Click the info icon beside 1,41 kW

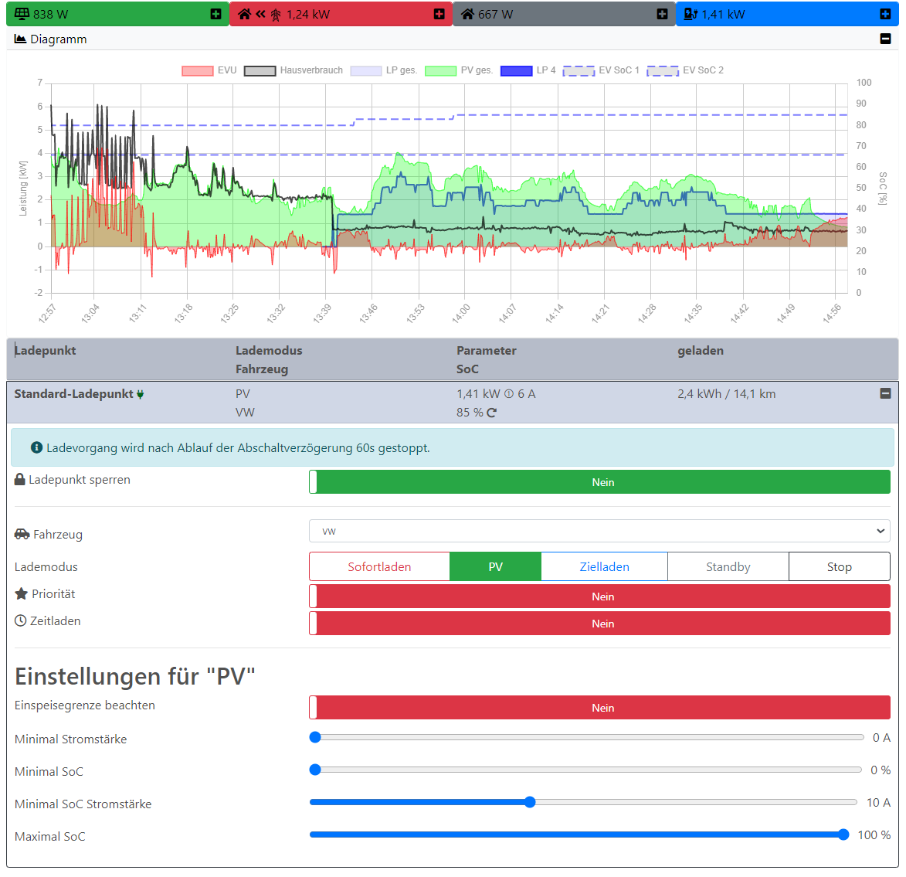509,394
